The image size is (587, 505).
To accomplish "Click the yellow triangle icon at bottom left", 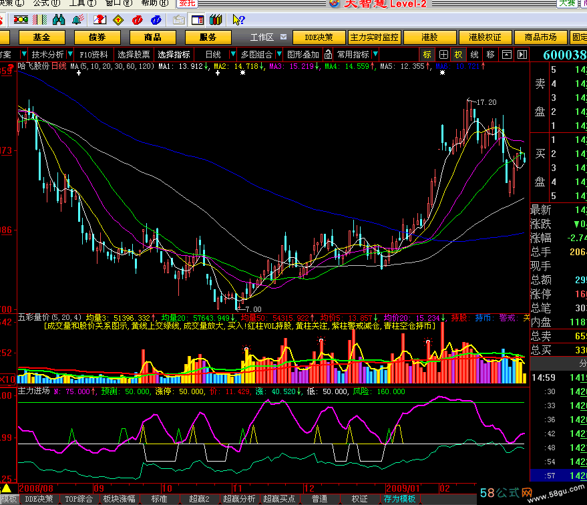I will [7, 488].
